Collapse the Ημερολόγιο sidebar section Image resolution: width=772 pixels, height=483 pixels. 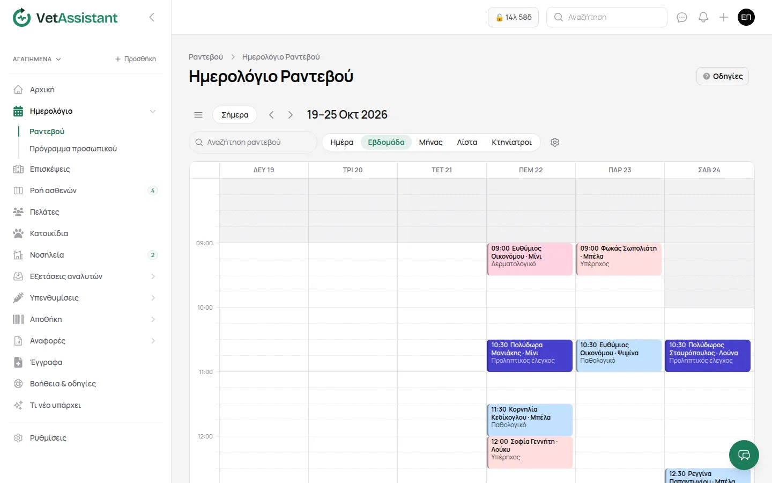pyautogui.click(x=153, y=111)
